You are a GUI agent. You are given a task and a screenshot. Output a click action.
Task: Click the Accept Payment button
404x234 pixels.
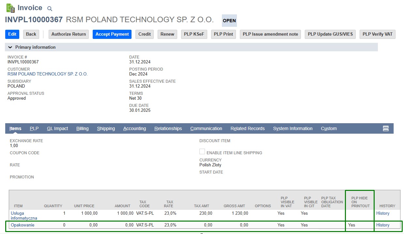[112, 34]
